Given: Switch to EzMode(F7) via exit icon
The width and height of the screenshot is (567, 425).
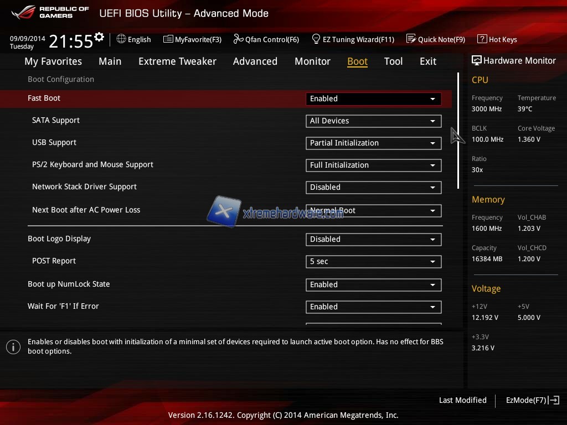Looking at the screenshot, I should point(554,400).
